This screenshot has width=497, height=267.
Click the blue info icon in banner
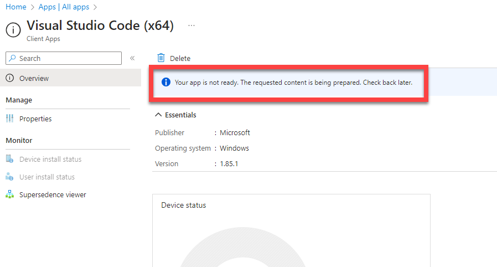165,82
